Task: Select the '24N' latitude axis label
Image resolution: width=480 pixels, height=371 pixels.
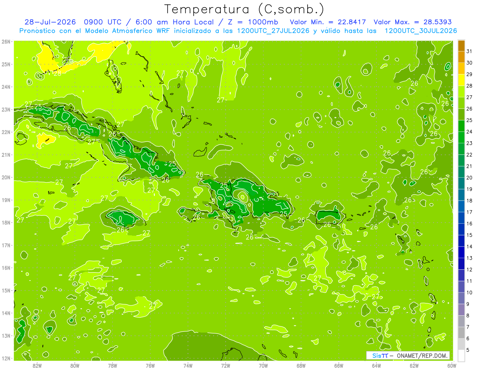Action: pyautogui.click(x=6, y=87)
